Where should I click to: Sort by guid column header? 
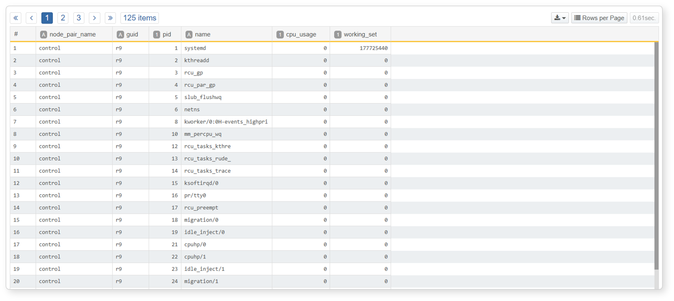click(132, 34)
